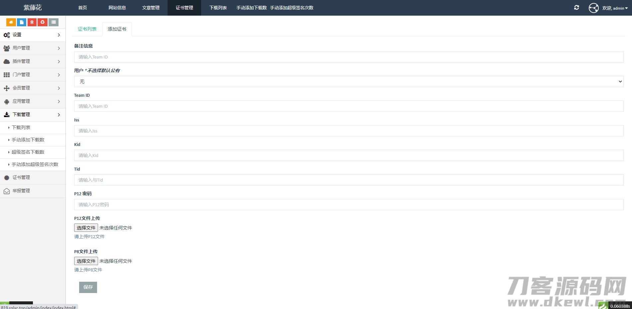This screenshot has width=632, height=309.
Task: Open 网站信息 in the top navigation
Action: pos(117,8)
